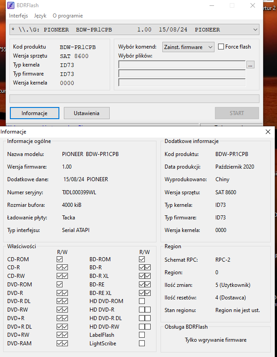Click the flashing progress bar
This screenshot has width=277, height=357.
coord(134,99)
